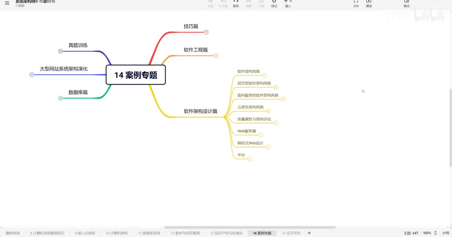Expand 真题训练 via its 85 badge
The height and width of the screenshot is (237, 452).
(60, 51)
